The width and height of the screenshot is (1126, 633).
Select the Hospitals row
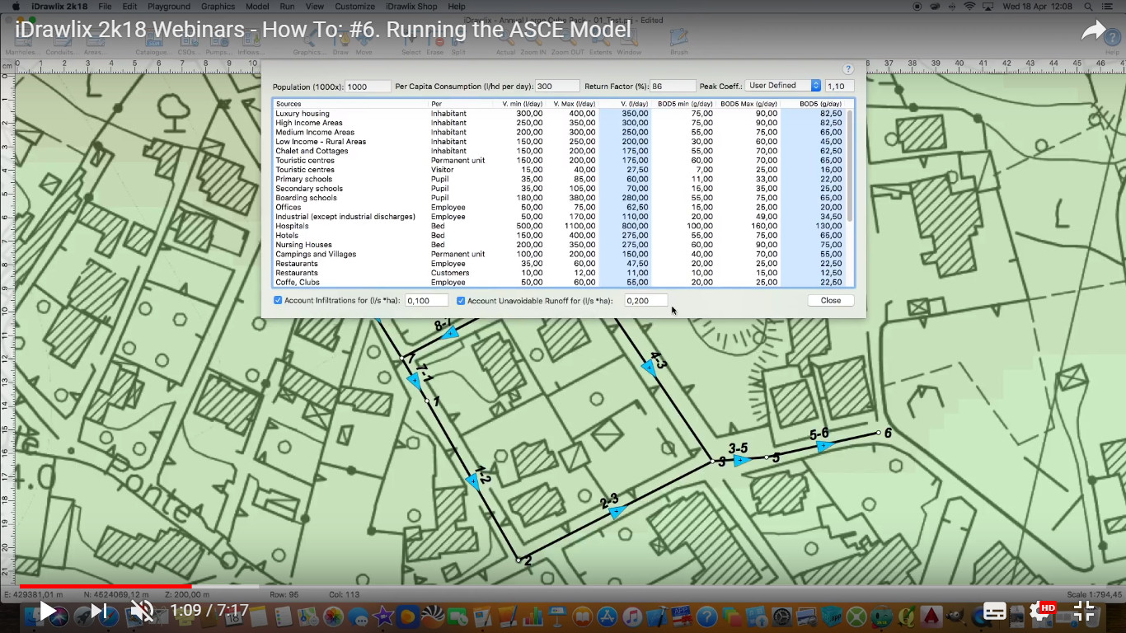pyautogui.click(x=560, y=226)
